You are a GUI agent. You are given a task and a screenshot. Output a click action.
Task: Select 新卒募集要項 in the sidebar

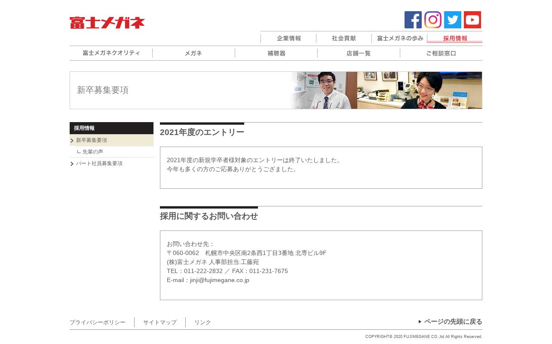(x=111, y=140)
